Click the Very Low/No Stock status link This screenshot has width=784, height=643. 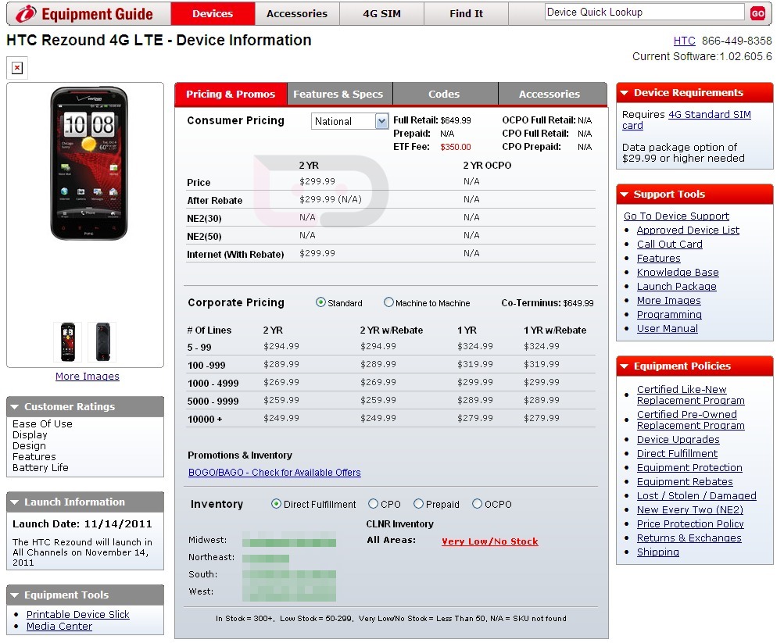(x=489, y=541)
